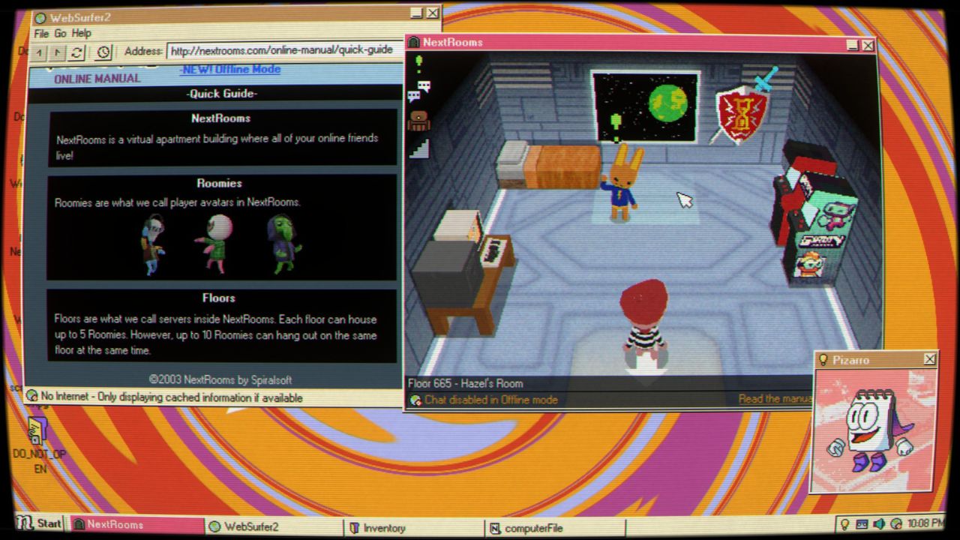The height and width of the screenshot is (540, 960).
Task: Switch to WebSurfer2 in the taskbar
Action: [274, 526]
